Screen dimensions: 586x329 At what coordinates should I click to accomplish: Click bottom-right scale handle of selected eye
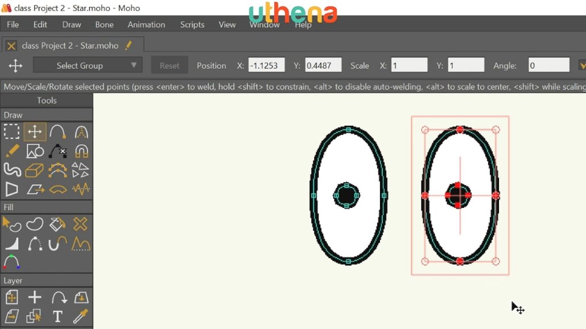pyautogui.click(x=496, y=261)
